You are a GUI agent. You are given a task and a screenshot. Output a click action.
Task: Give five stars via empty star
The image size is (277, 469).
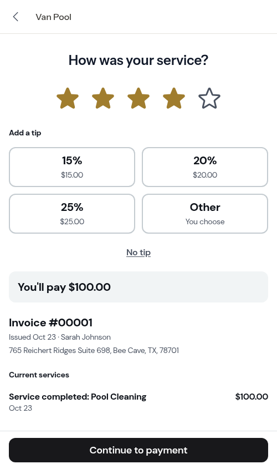[209, 98]
